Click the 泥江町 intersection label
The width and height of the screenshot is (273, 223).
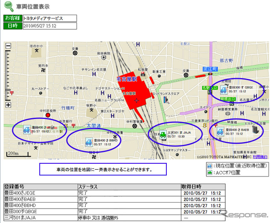[x=210, y=69]
